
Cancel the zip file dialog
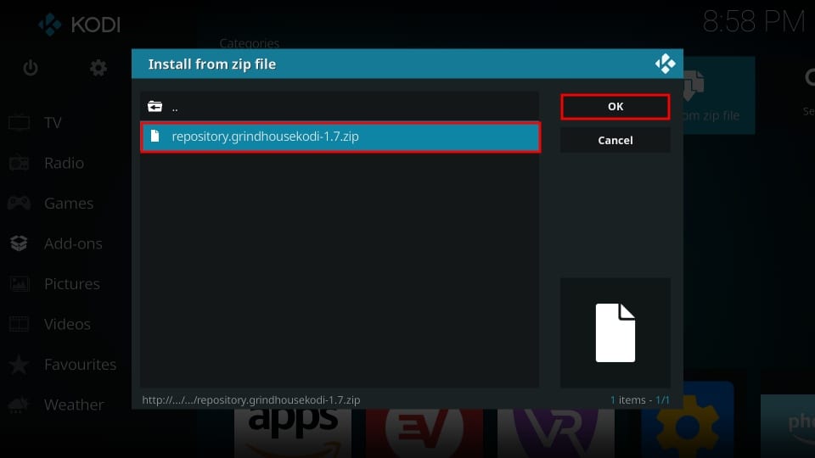click(x=615, y=140)
